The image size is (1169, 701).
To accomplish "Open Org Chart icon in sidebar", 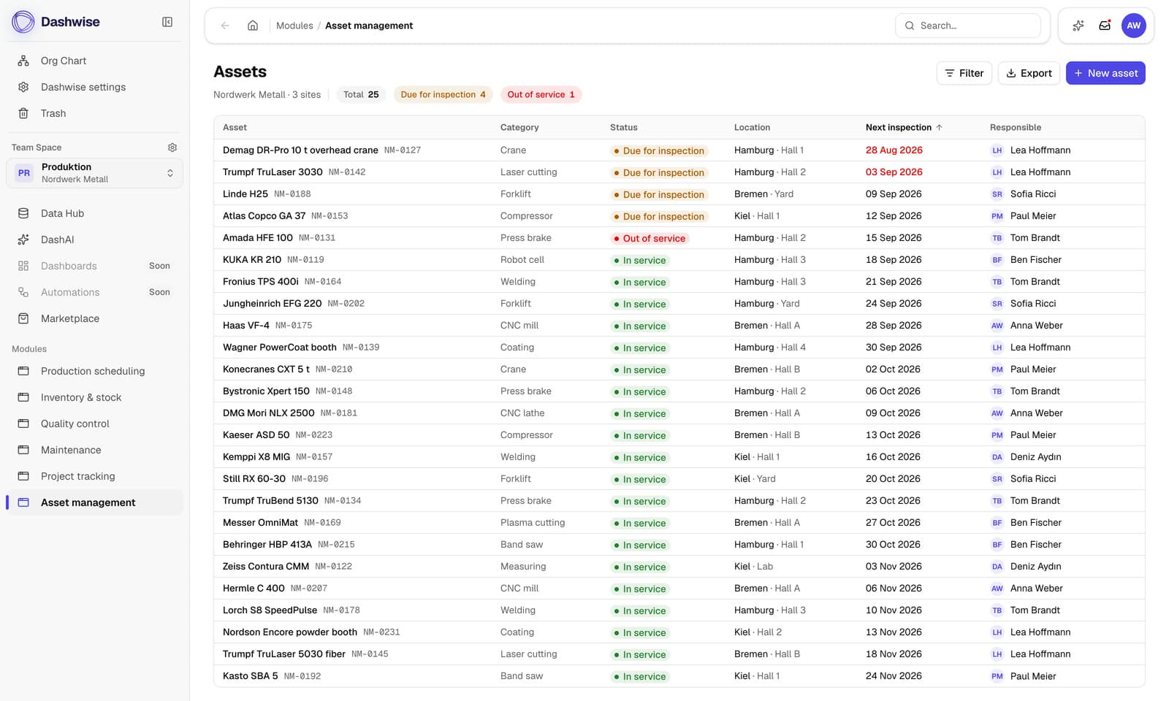I will point(23,61).
